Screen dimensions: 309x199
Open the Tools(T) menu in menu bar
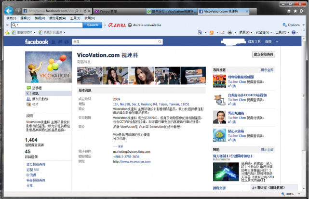(x=75, y=18)
